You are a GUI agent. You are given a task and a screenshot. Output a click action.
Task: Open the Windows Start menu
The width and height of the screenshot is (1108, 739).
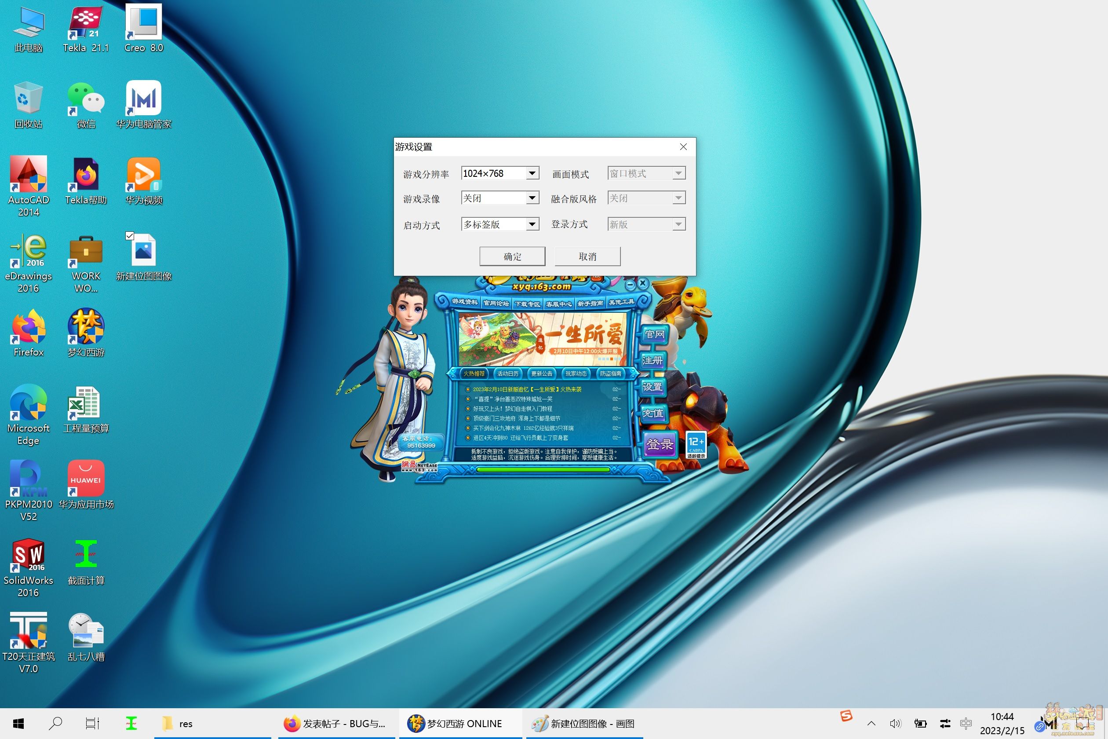coord(18,724)
